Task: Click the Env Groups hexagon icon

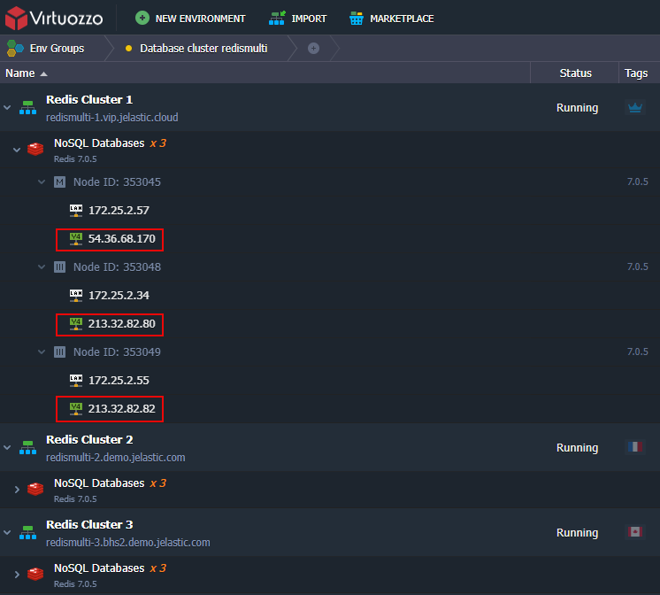Action: pos(15,49)
